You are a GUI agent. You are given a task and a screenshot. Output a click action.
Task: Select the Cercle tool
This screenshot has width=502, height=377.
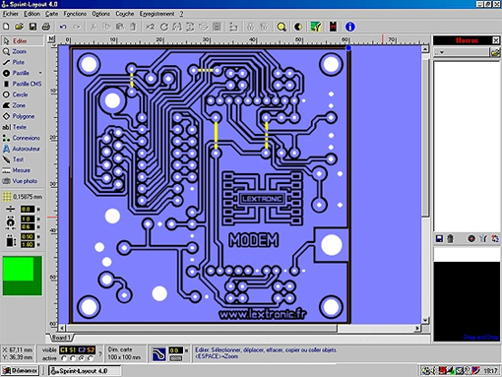23,94
